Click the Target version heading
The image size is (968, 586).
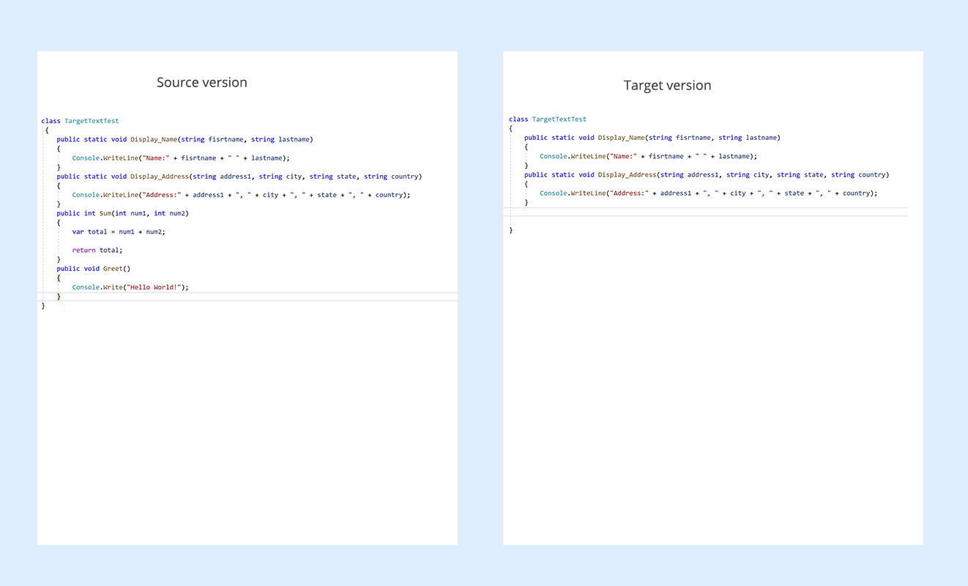tap(667, 85)
